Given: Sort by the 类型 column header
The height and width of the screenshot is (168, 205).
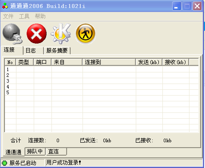Looking at the screenshot, I should tap(25, 62).
